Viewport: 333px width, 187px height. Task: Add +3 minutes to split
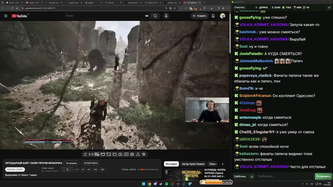point(82,170)
